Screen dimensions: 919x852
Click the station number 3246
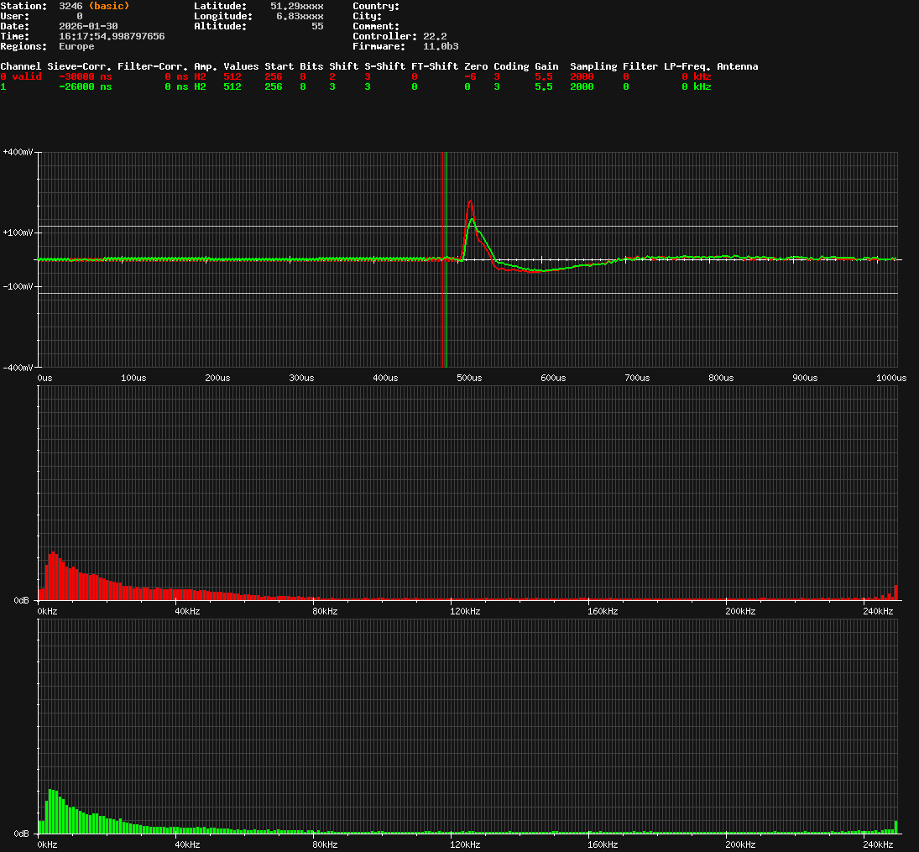pyautogui.click(x=70, y=6)
